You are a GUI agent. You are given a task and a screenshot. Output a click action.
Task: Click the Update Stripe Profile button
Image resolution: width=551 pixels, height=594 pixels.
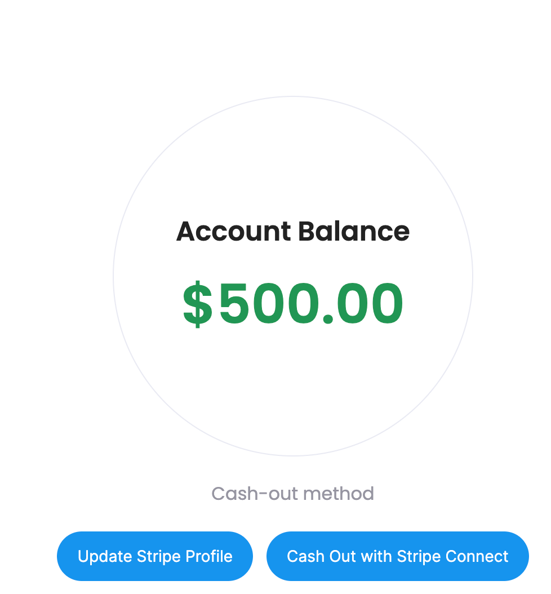click(x=154, y=556)
